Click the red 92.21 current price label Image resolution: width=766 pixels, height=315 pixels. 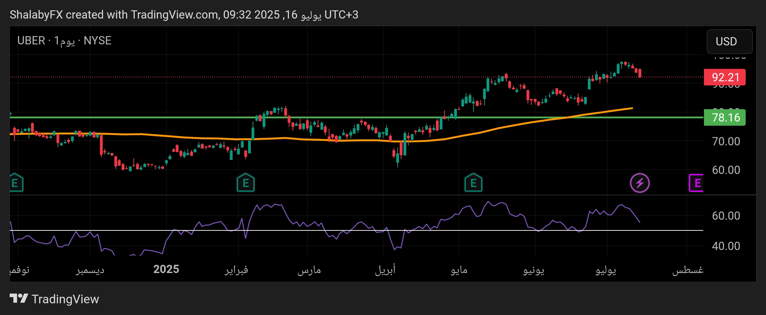(724, 77)
